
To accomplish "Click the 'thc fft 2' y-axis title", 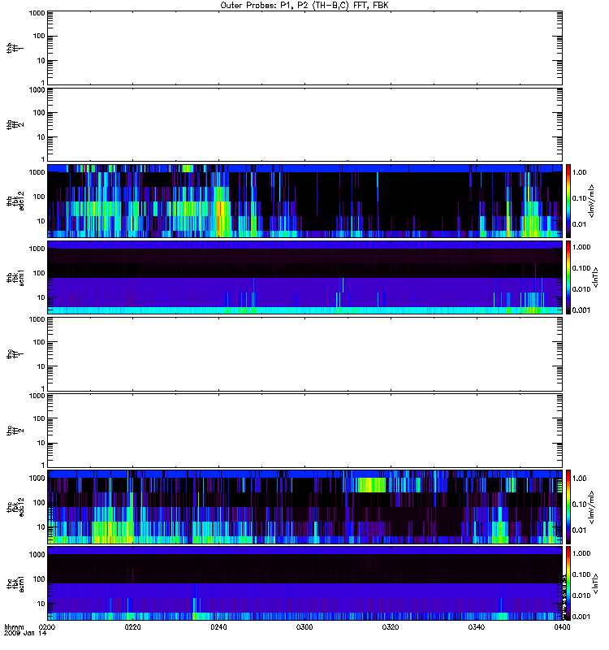I will [15, 431].
